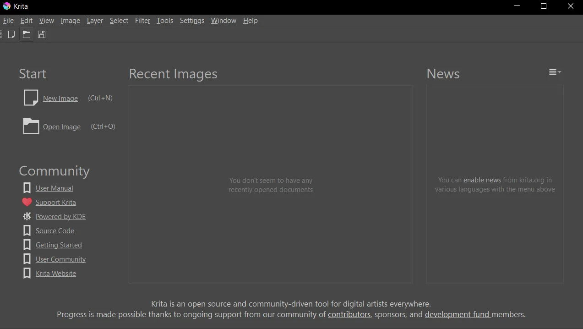Click the folder icon beside Open Image

(31, 126)
